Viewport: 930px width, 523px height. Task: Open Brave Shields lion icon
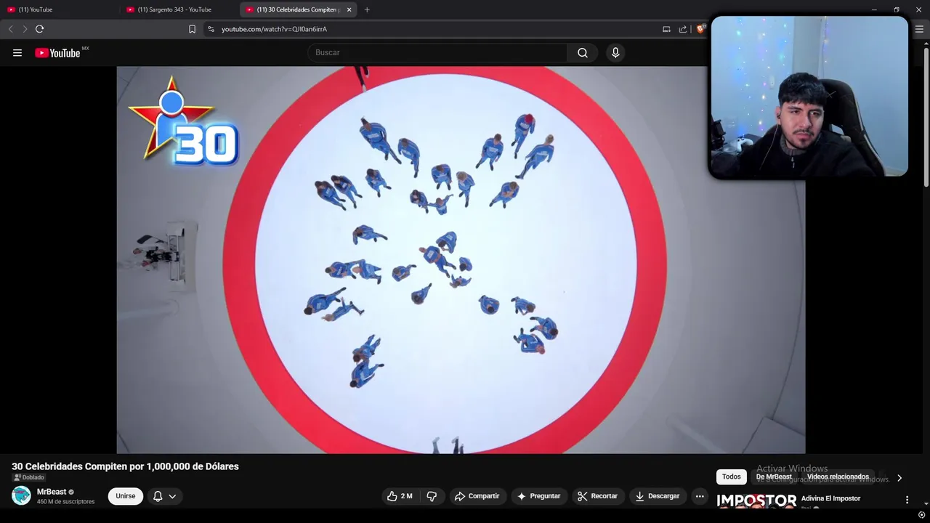point(700,29)
